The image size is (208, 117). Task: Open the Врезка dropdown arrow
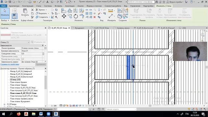(46, 10)
